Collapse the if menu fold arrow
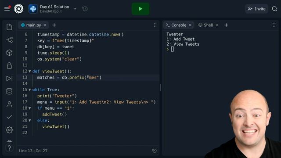The image size is (281, 158). 30,108
